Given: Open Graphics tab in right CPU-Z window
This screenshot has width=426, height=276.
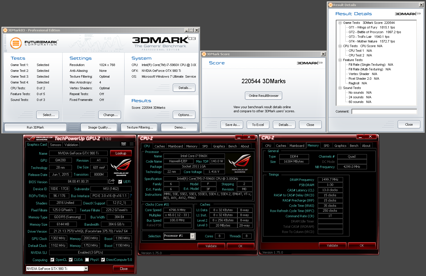Looking at the screenshot, I should point(340,145).
